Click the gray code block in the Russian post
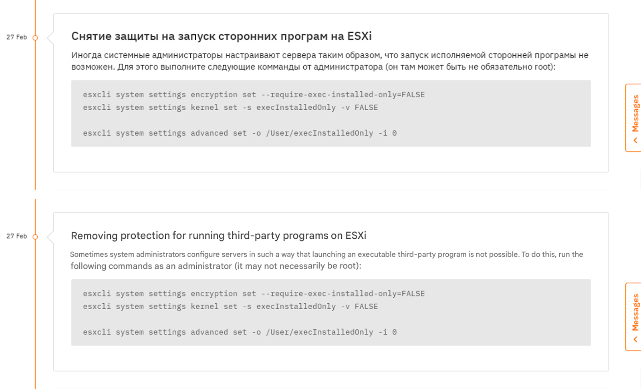 pos(331,113)
